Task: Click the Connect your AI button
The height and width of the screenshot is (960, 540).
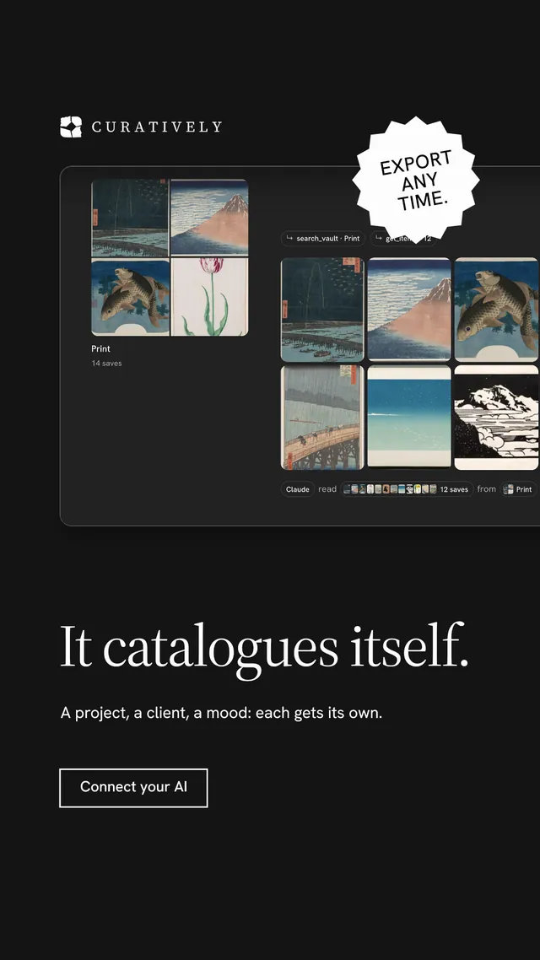Action: (x=133, y=788)
